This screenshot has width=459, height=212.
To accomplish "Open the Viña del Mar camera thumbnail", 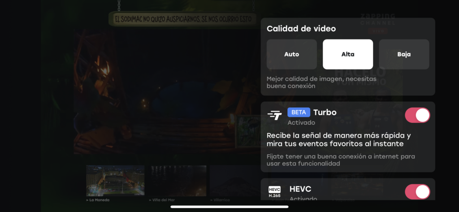I will click(178, 181).
